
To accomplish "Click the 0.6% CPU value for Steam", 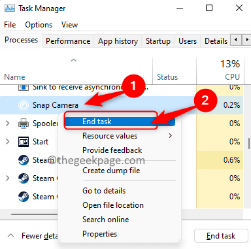I will click(x=231, y=160).
